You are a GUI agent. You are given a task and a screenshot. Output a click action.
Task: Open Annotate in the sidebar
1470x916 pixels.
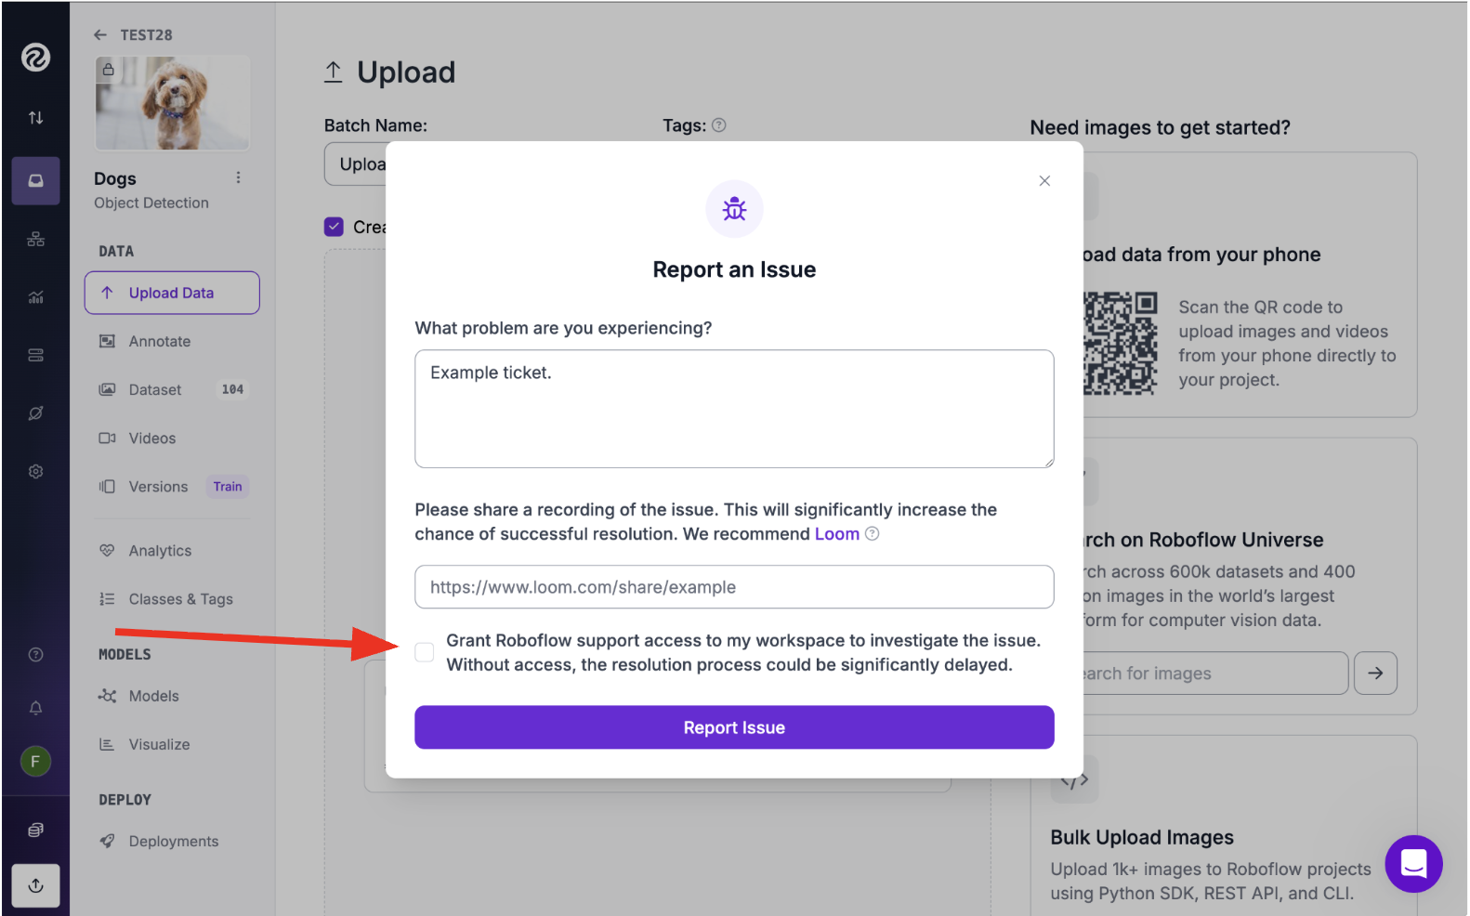click(160, 342)
